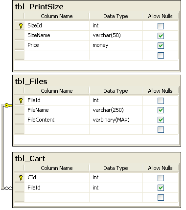Select the tbl_PrintSize table title
186x210 pixels.
[x=39, y=7]
